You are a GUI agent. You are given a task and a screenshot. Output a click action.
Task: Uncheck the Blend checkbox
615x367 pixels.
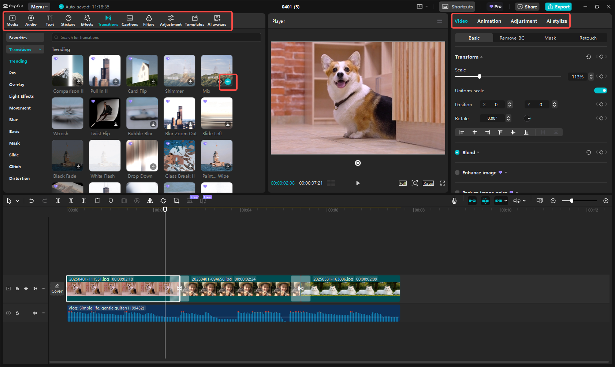[457, 152]
